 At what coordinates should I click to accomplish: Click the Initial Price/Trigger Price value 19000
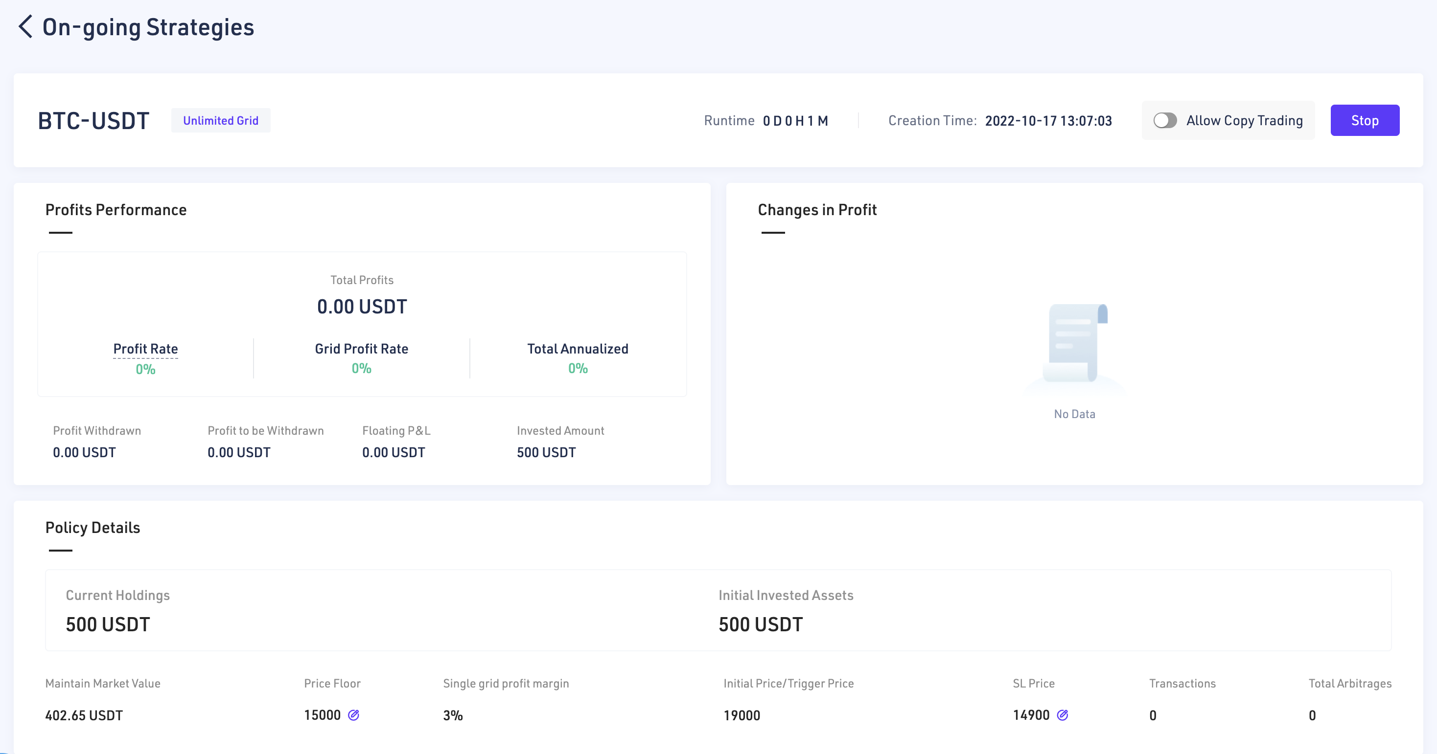pyautogui.click(x=742, y=715)
